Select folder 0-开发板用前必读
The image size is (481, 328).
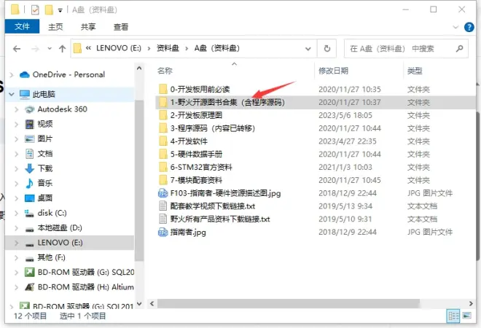click(x=200, y=89)
